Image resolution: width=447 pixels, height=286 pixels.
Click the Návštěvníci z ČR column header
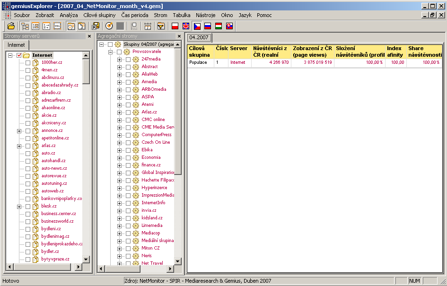click(271, 52)
